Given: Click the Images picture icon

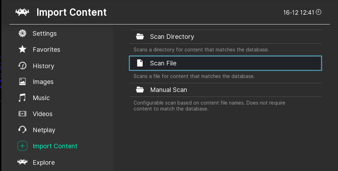Looking at the screenshot, I should pyautogui.click(x=22, y=82).
